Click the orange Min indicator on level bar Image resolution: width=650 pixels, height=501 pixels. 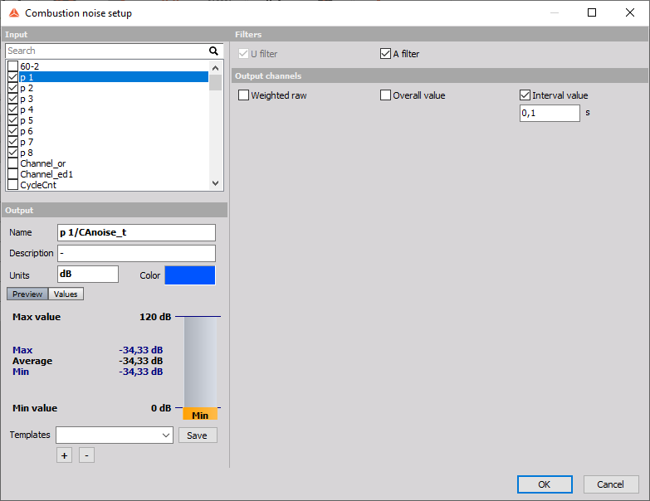200,414
